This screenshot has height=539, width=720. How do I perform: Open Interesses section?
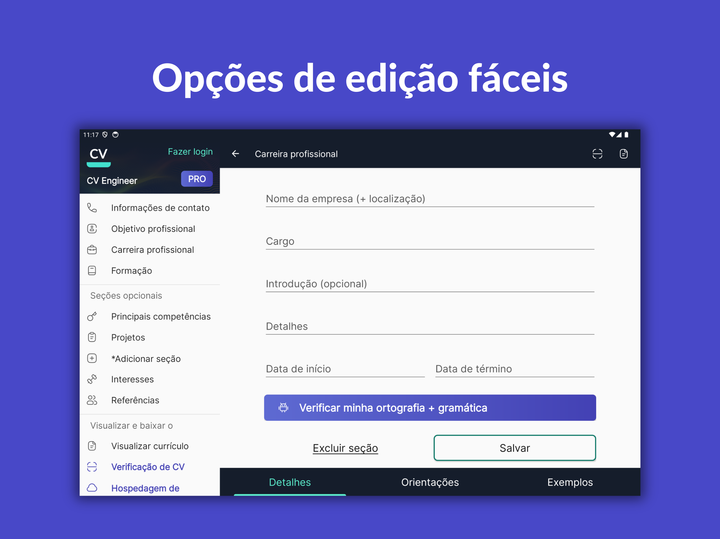150,379
